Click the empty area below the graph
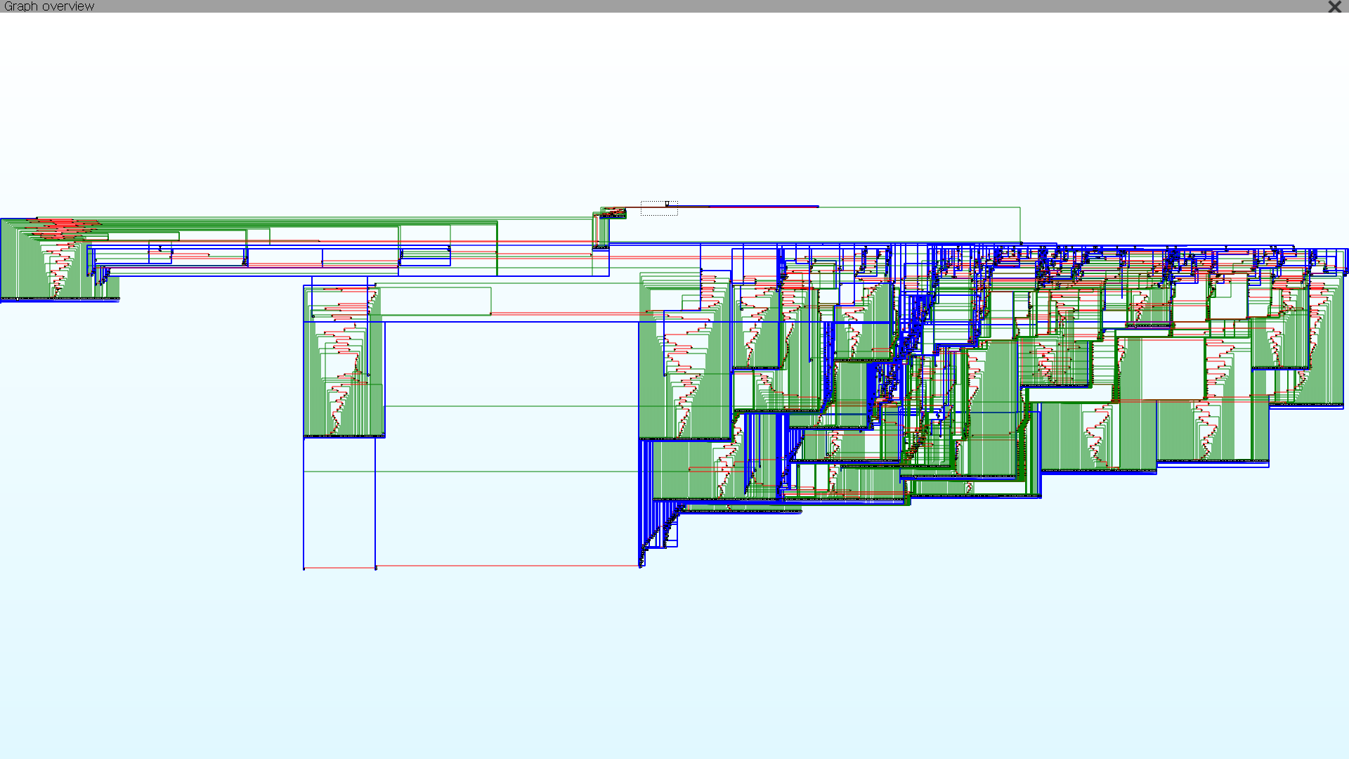The width and height of the screenshot is (1349, 759). pos(674,668)
